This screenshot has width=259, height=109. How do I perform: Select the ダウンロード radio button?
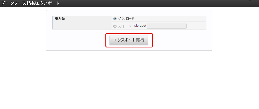coord(115,19)
